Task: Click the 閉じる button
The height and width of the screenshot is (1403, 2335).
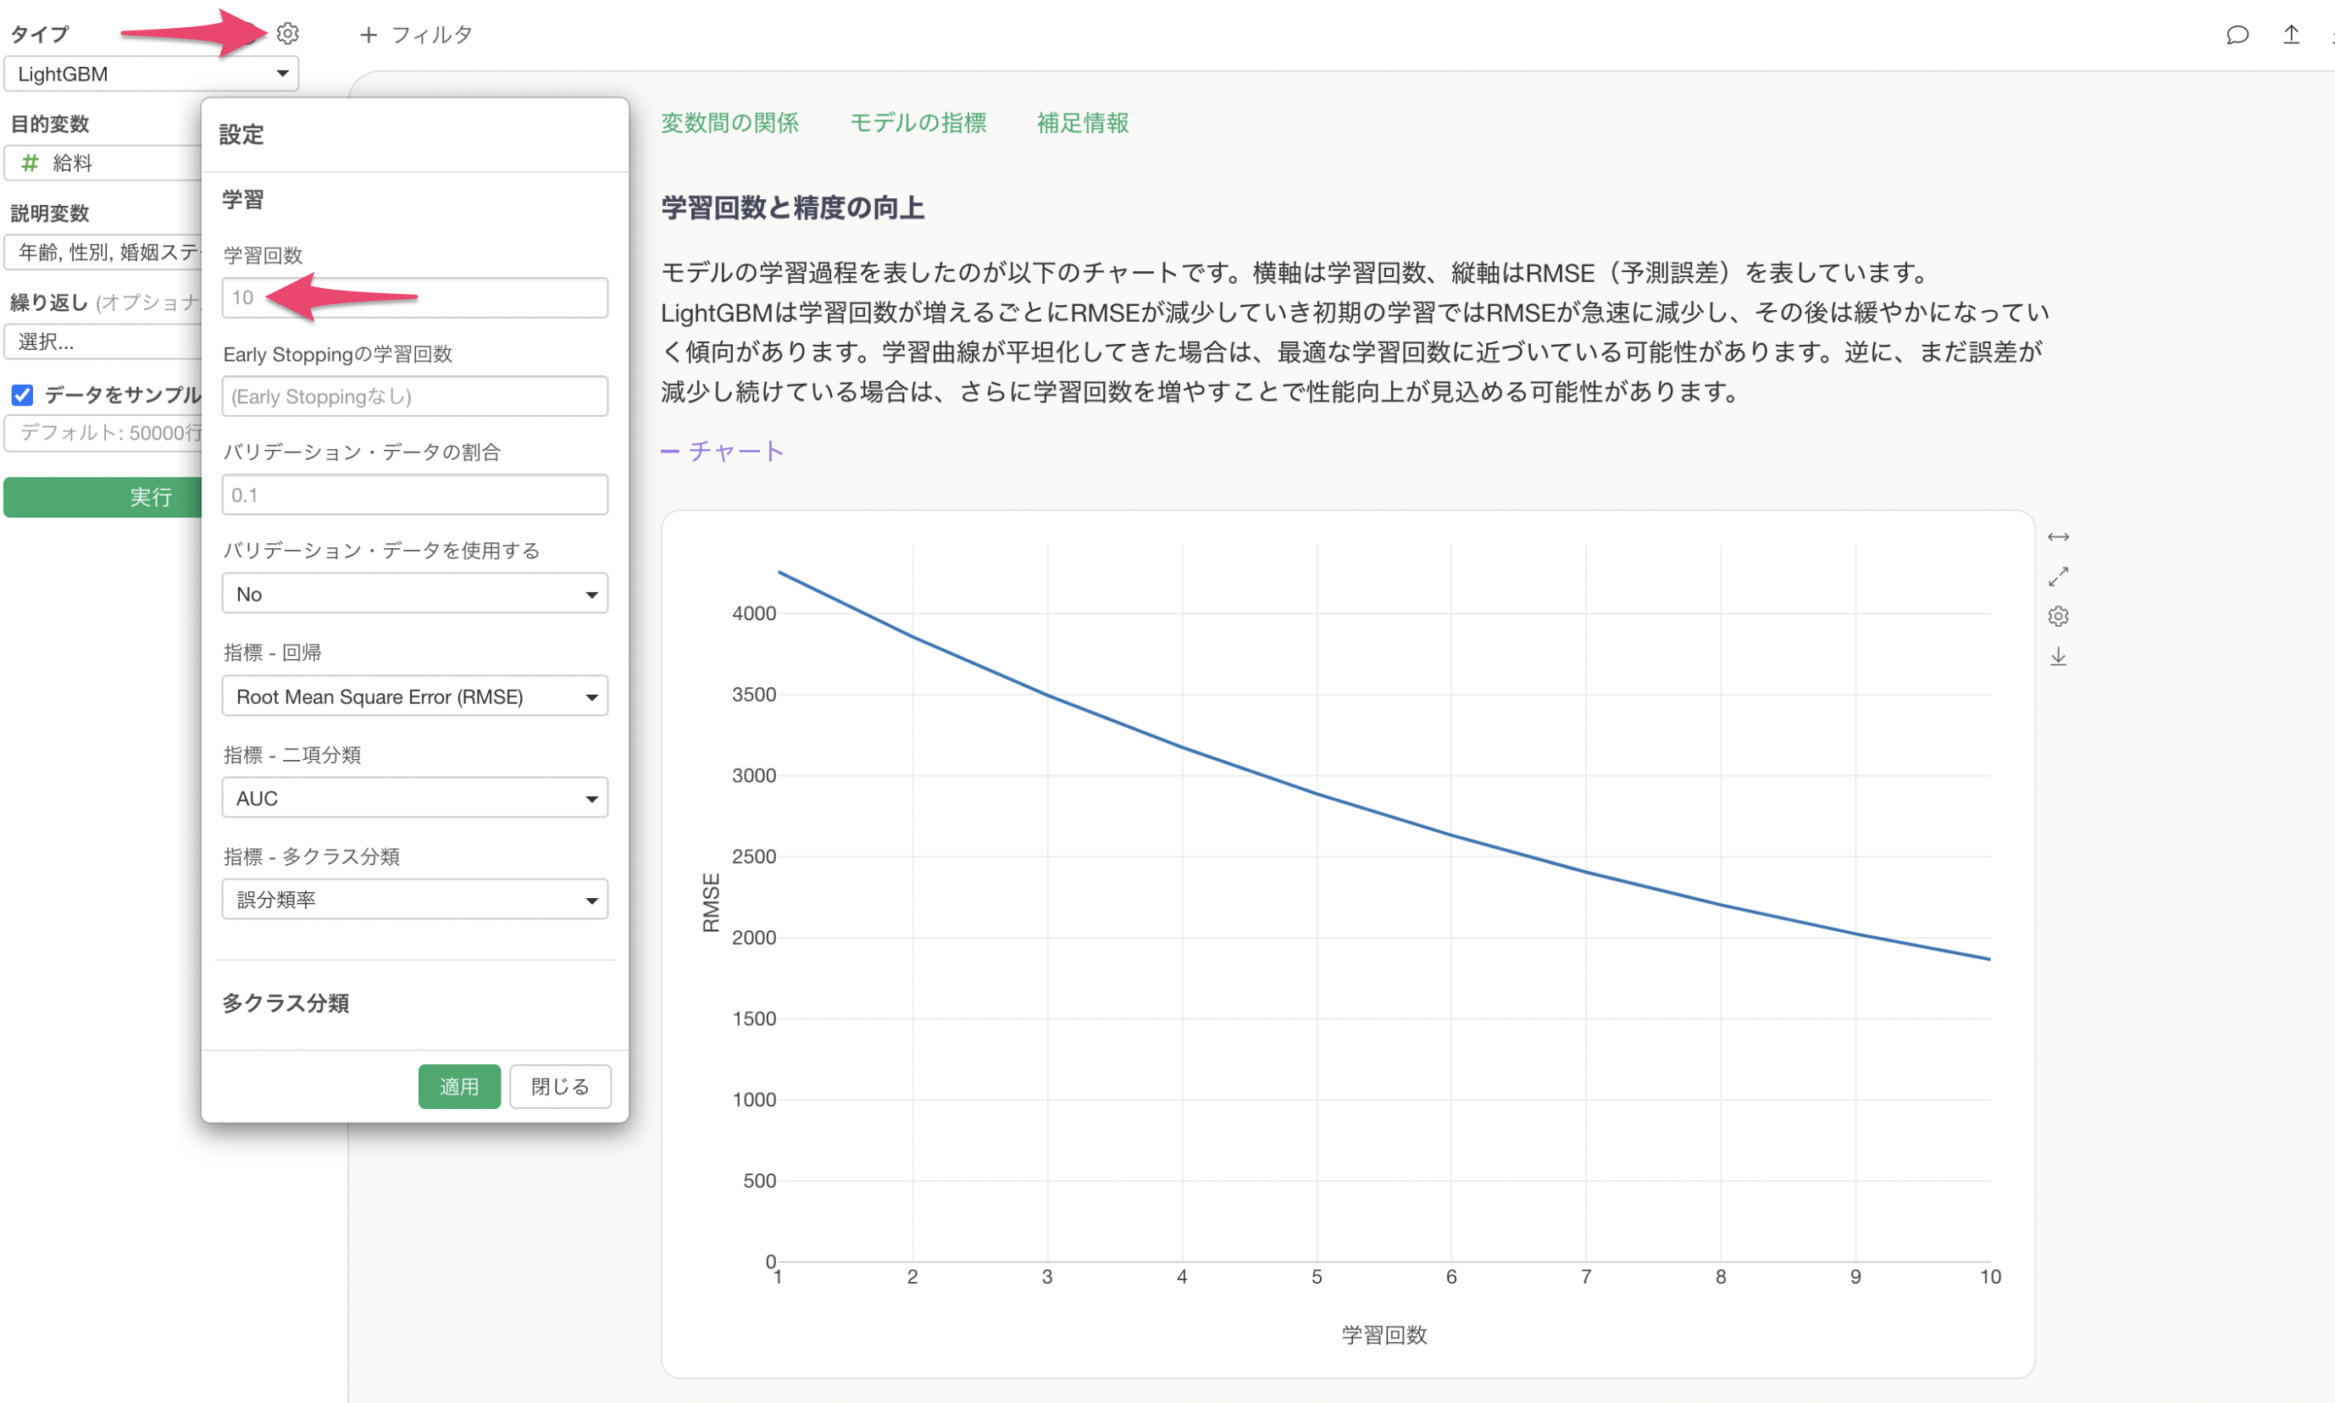Action: (560, 1086)
